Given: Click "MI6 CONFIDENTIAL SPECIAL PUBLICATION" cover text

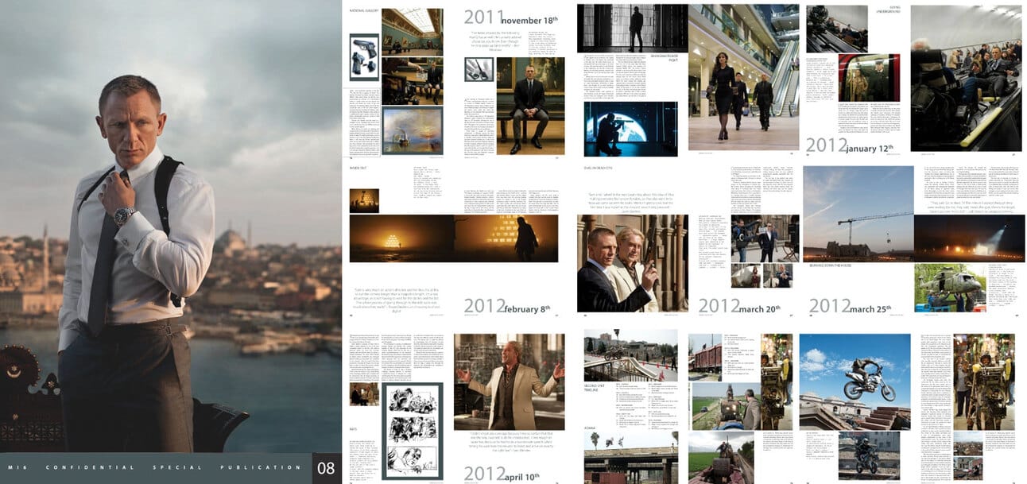Looking at the screenshot, I should (153, 468).
